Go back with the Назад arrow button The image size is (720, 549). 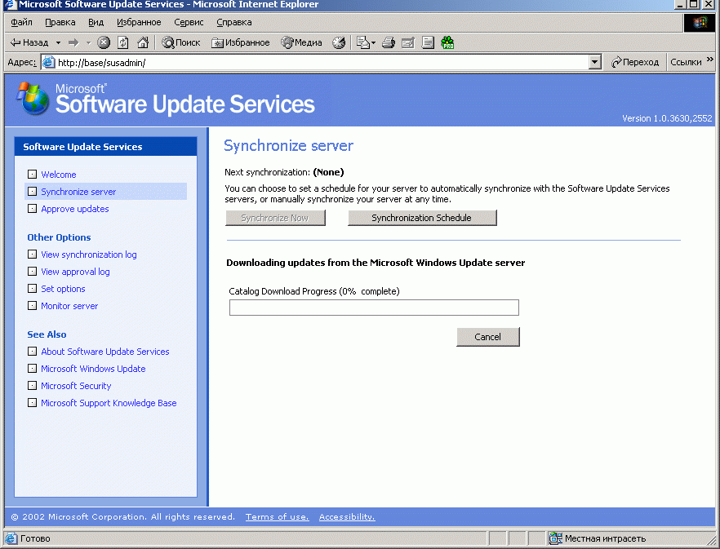tap(29, 42)
